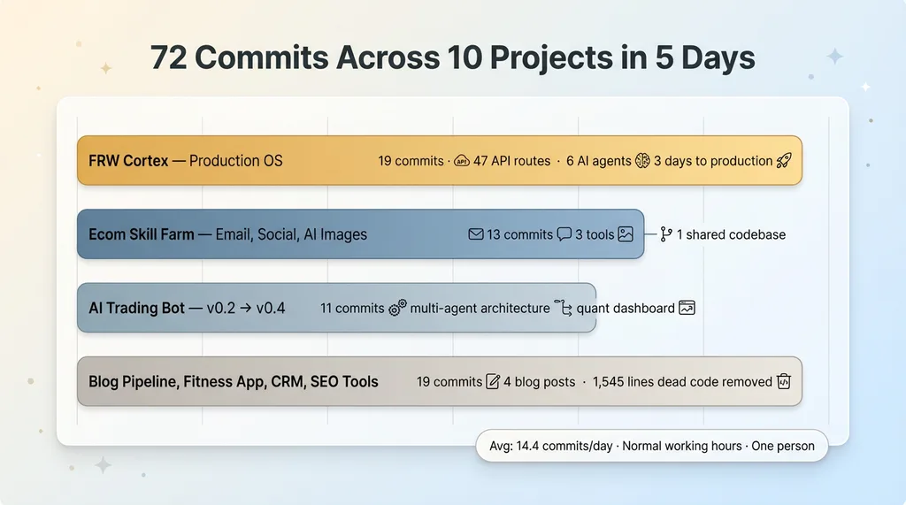Click the image icon after 3 tools
The height and width of the screenshot is (505, 906).
point(626,234)
